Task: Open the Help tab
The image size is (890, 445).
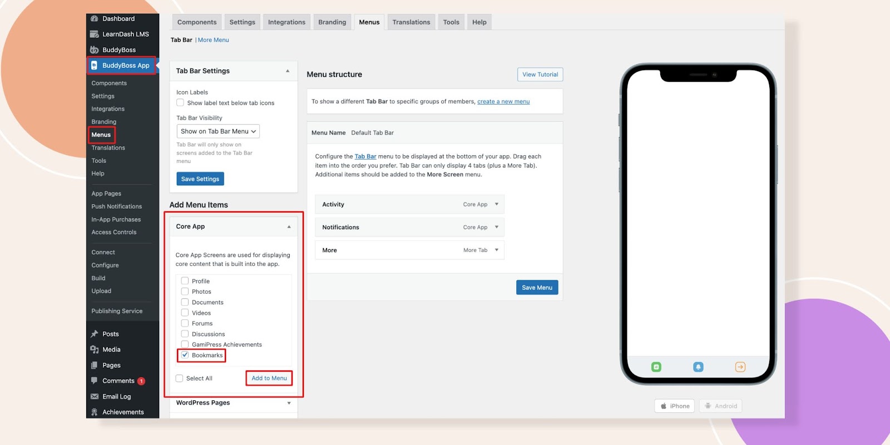Action: (479, 22)
